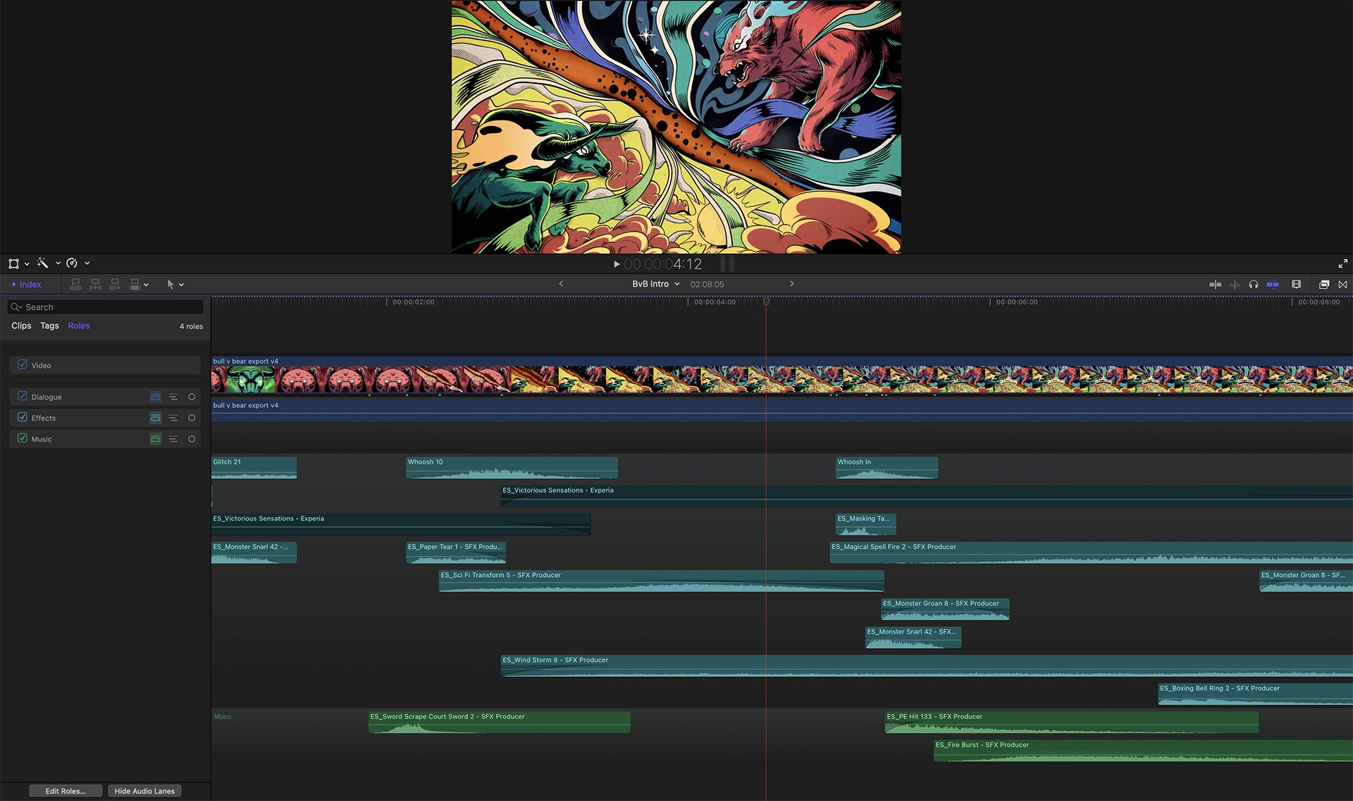Toggle snapping in the timeline toolbar
Image resolution: width=1353 pixels, height=801 pixels.
pos(1273,285)
